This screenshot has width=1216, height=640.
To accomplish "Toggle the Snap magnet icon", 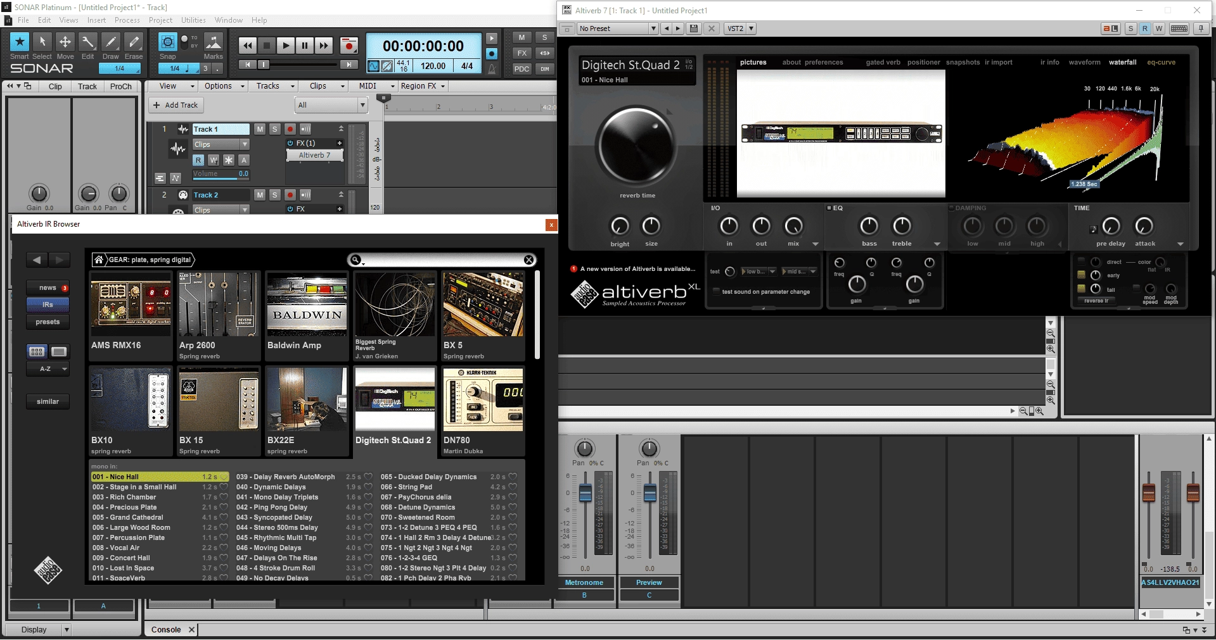I will click(x=167, y=42).
